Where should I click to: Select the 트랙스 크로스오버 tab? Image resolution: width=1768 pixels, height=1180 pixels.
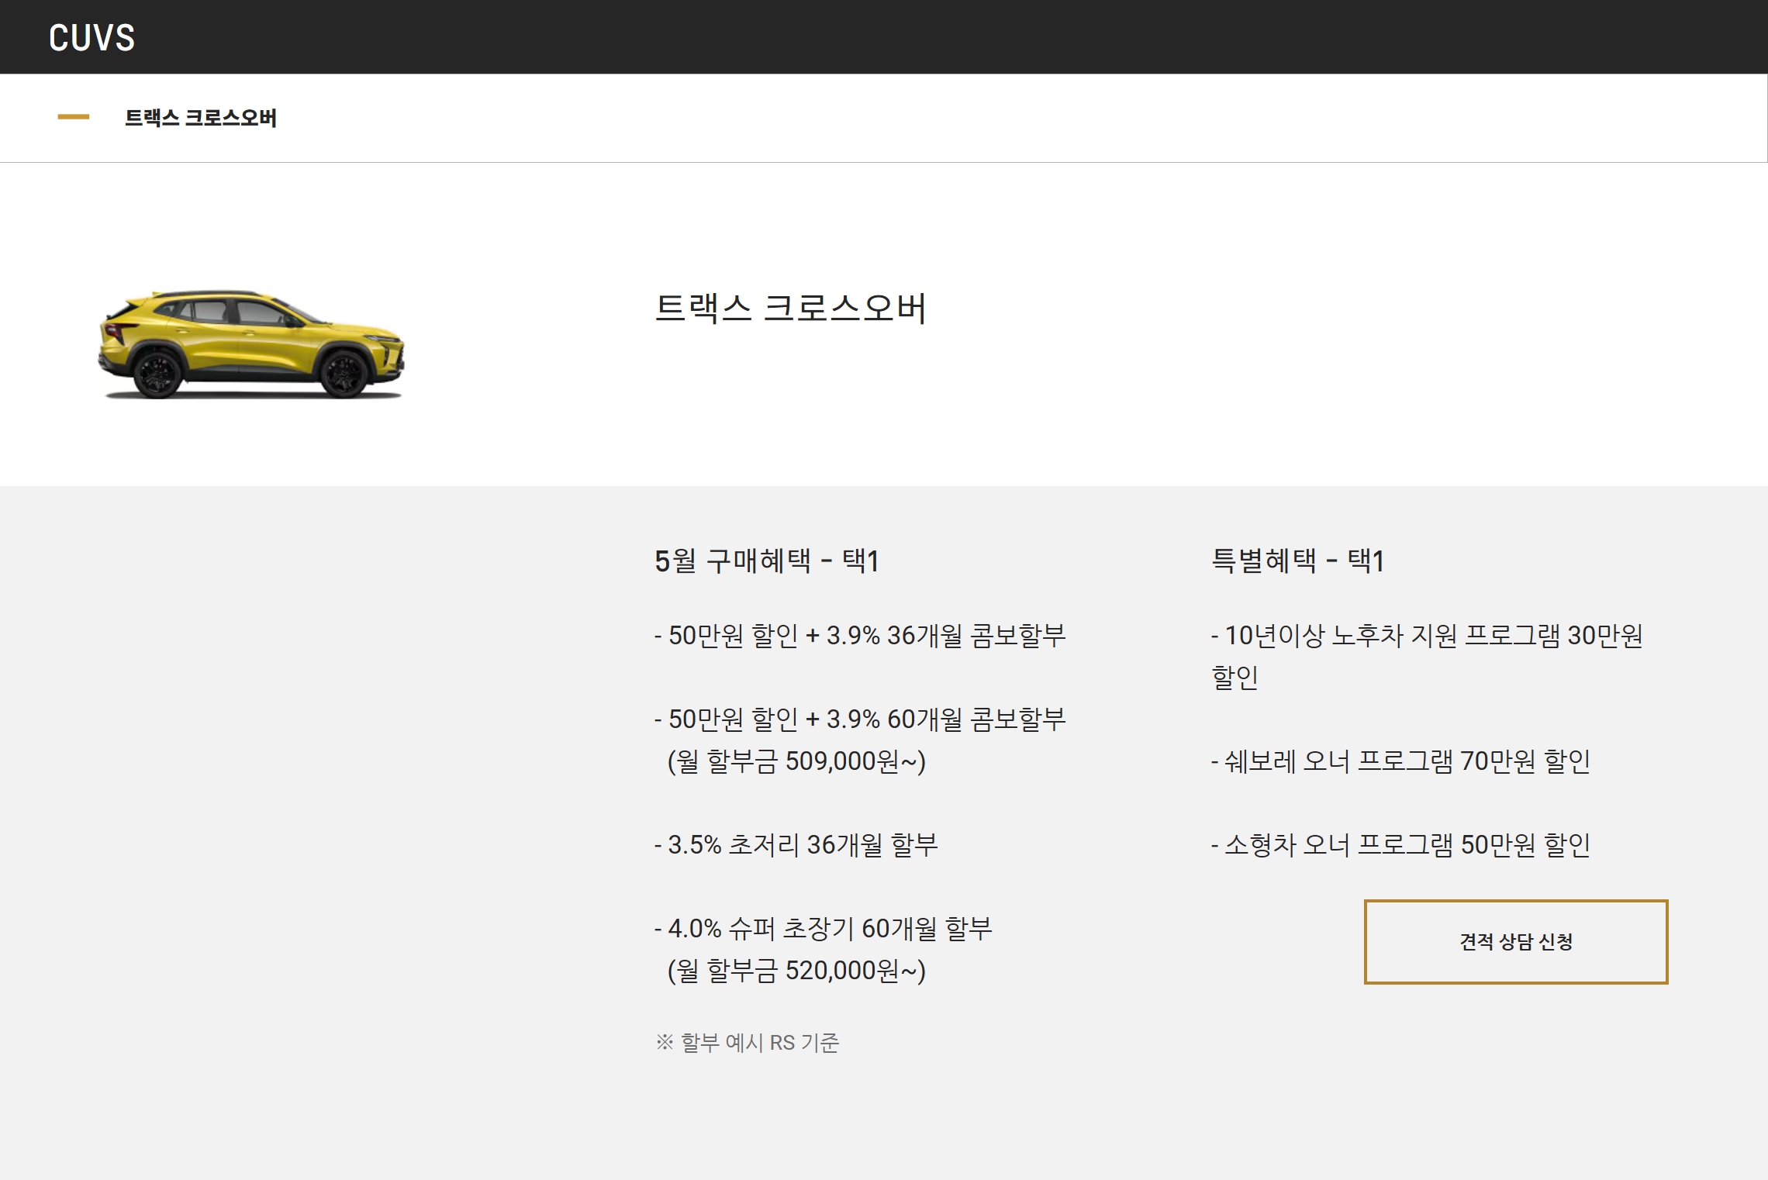[200, 118]
